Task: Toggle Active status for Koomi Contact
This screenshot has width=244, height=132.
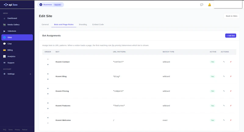Action: pos(212,62)
